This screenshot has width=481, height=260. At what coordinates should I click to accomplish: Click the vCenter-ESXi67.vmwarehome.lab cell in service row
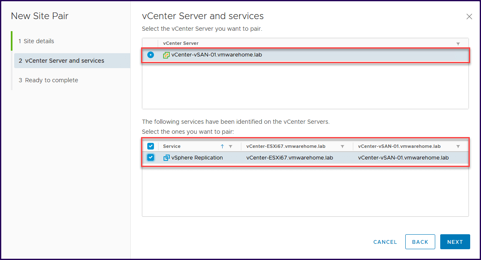tap(290, 158)
